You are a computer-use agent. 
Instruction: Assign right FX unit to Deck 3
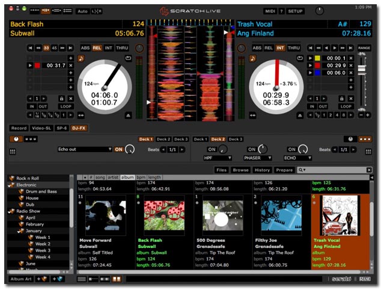click(x=236, y=139)
